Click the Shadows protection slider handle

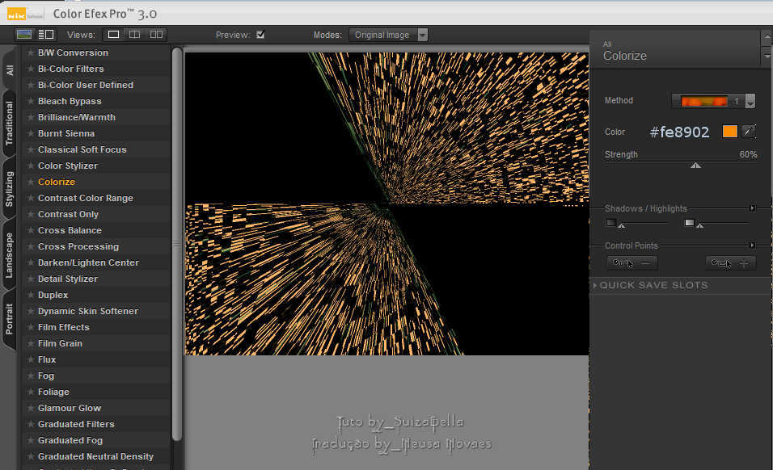[x=622, y=225]
